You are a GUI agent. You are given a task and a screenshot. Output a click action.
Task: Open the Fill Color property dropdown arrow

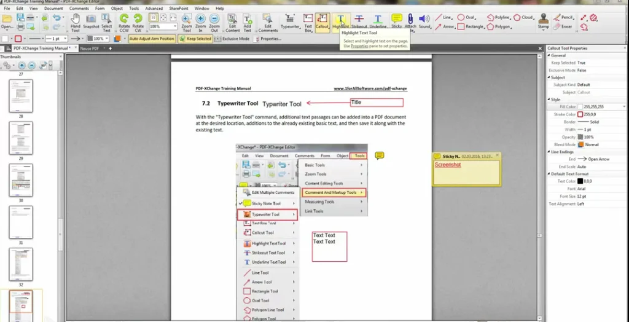tap(624, 106)
